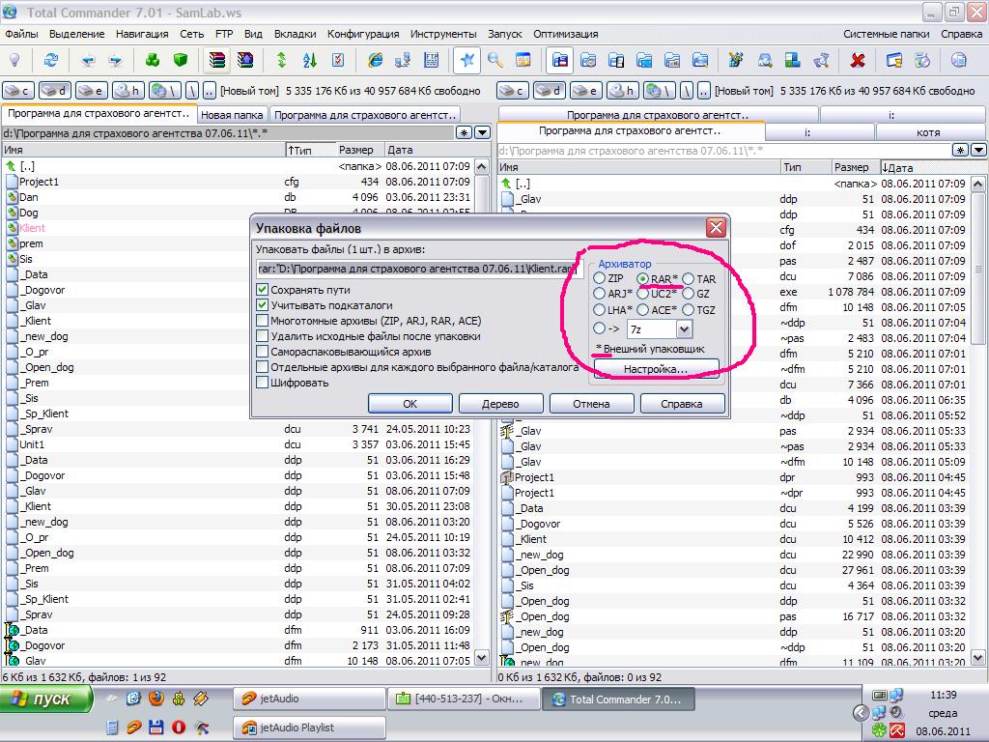989x742 pixels.
Task: Click the Opera icon in taskbar
Action: pos(179,727)
